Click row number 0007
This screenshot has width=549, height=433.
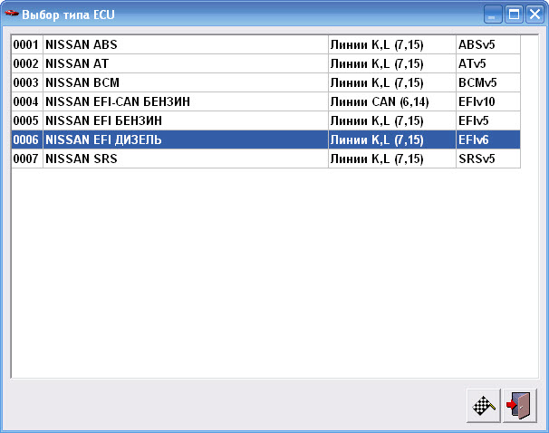click(27, 159)
